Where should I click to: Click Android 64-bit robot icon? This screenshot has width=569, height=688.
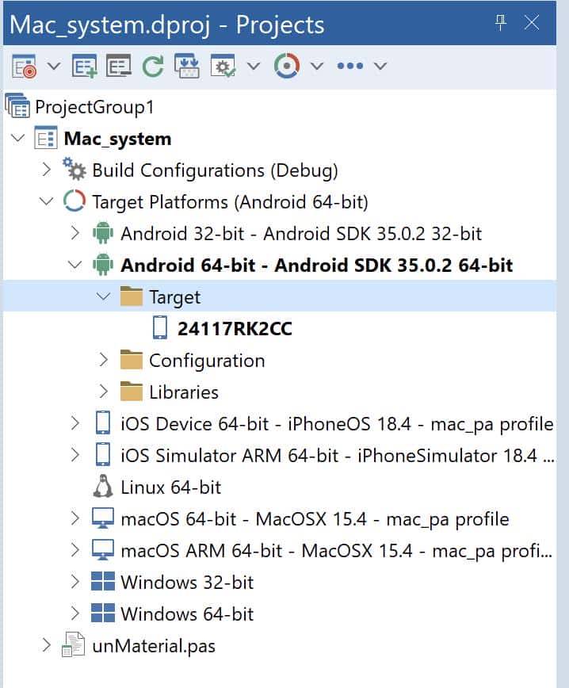pos(103,265)
